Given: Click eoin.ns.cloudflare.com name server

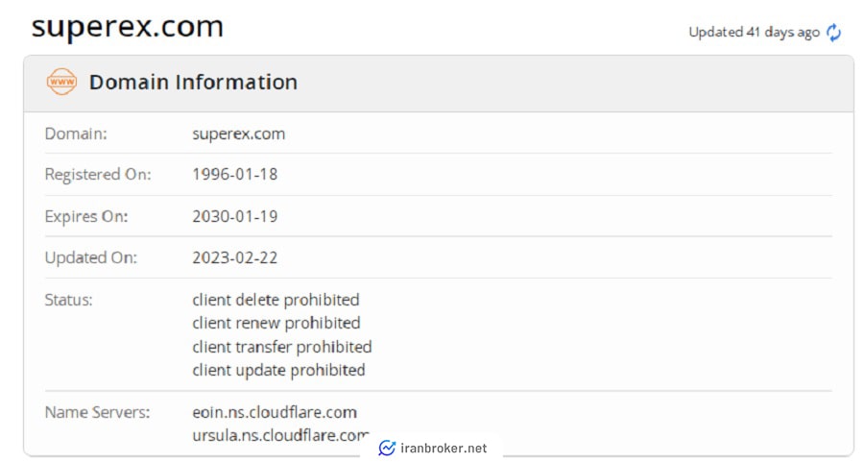Looking at the screenshot, I should (x=275, y=412).
